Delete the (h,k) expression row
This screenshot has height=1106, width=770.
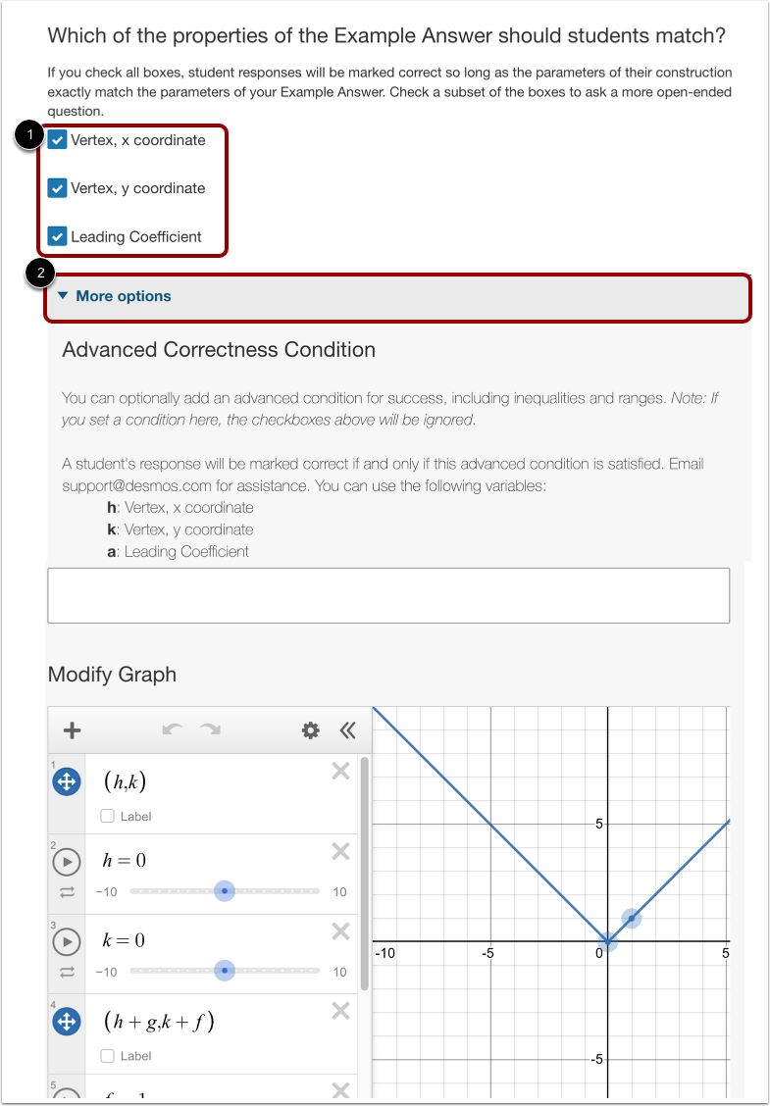[341, 772]
